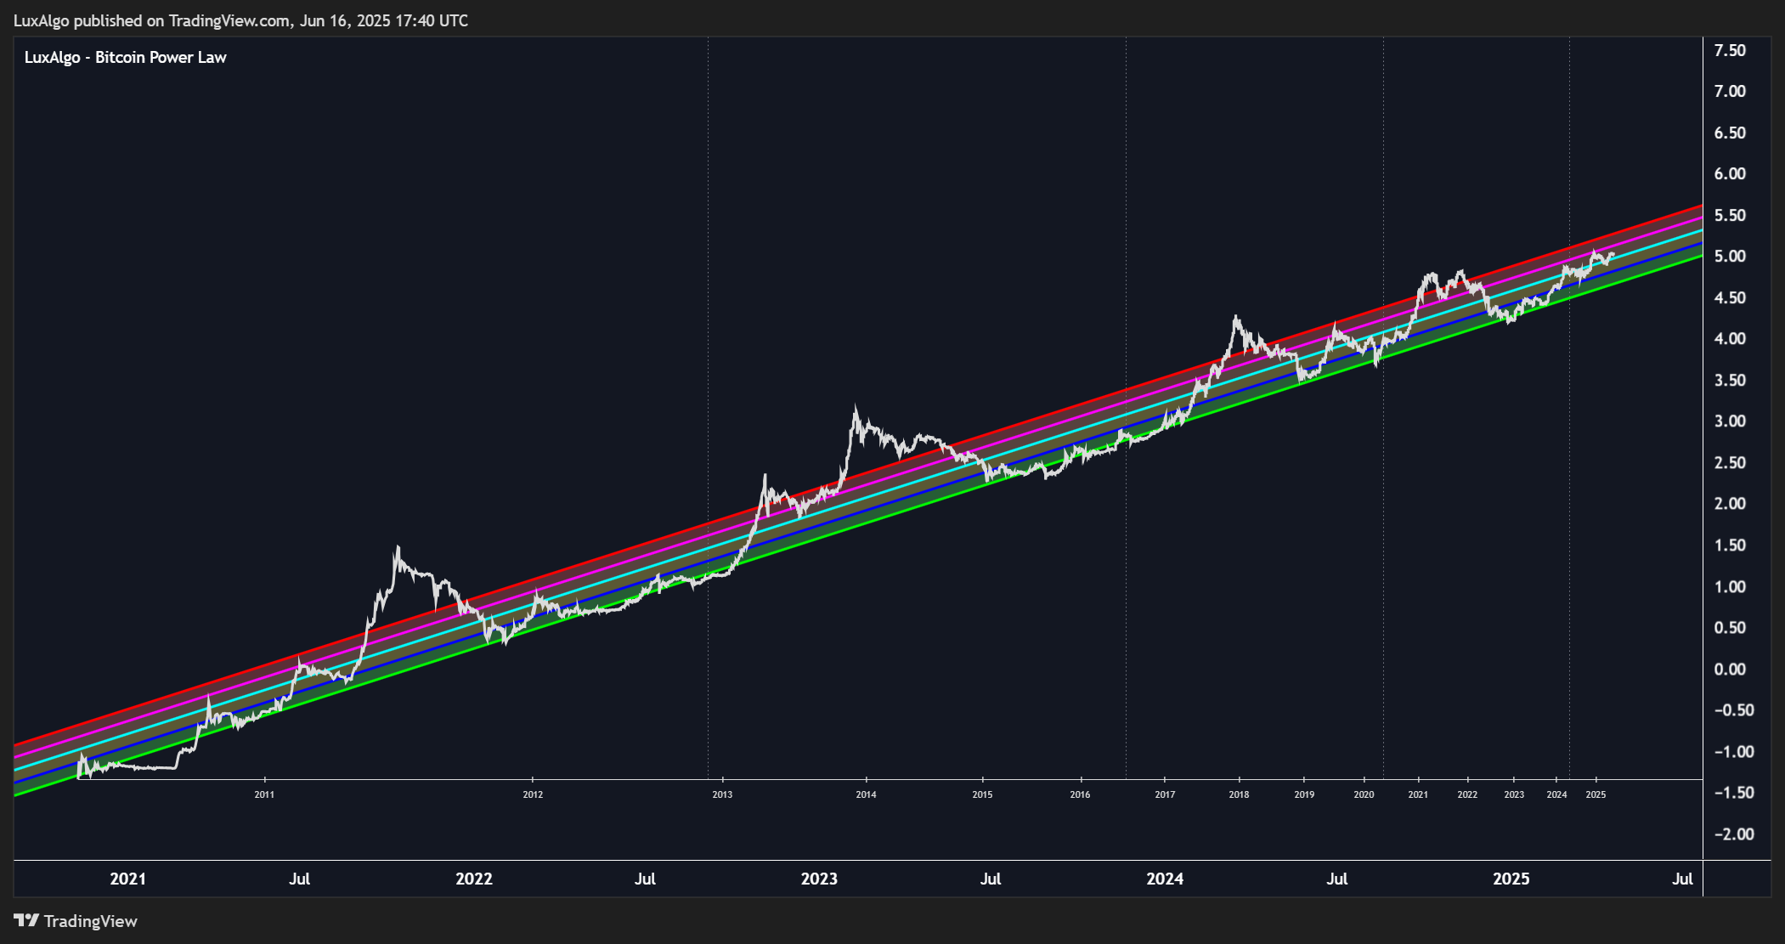Click the last Jul label after 2025

1682,879
